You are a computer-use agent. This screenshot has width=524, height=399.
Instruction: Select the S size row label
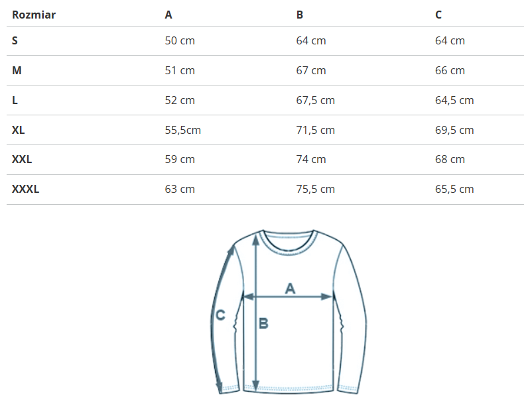tap(15, 40)
